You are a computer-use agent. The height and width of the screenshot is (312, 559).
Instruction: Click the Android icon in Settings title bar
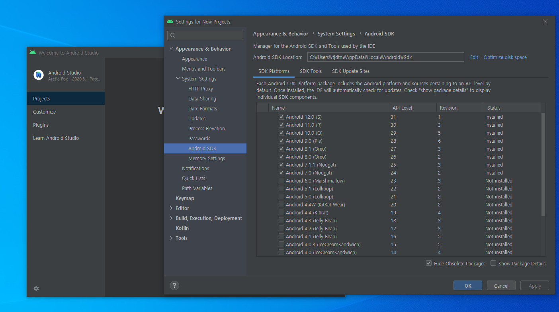(170, 22)
